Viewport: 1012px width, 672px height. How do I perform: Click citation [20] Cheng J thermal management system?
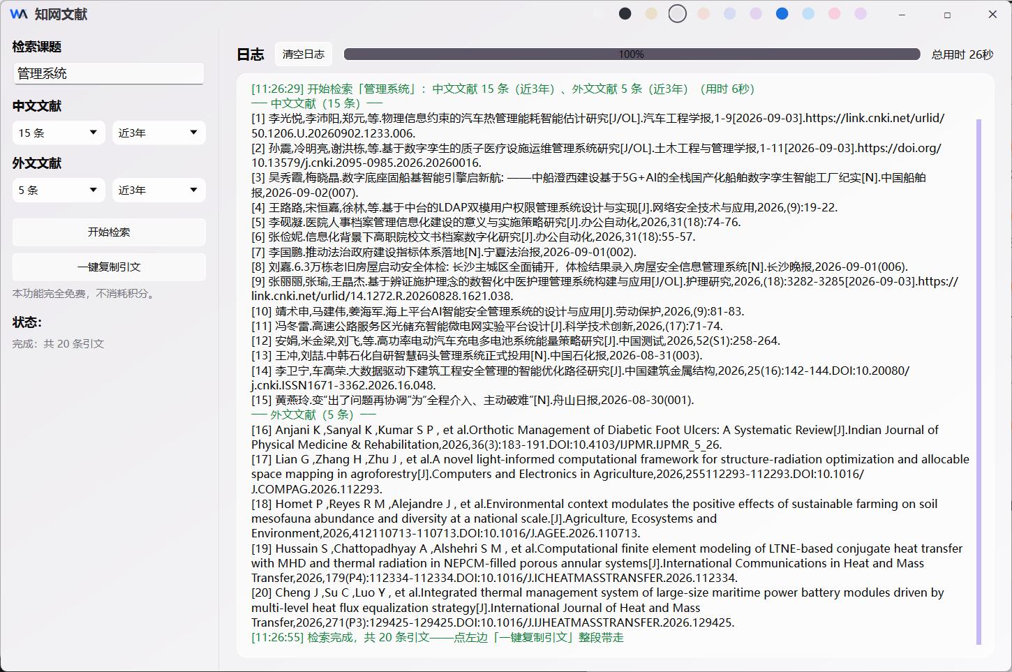coord(597,607)
